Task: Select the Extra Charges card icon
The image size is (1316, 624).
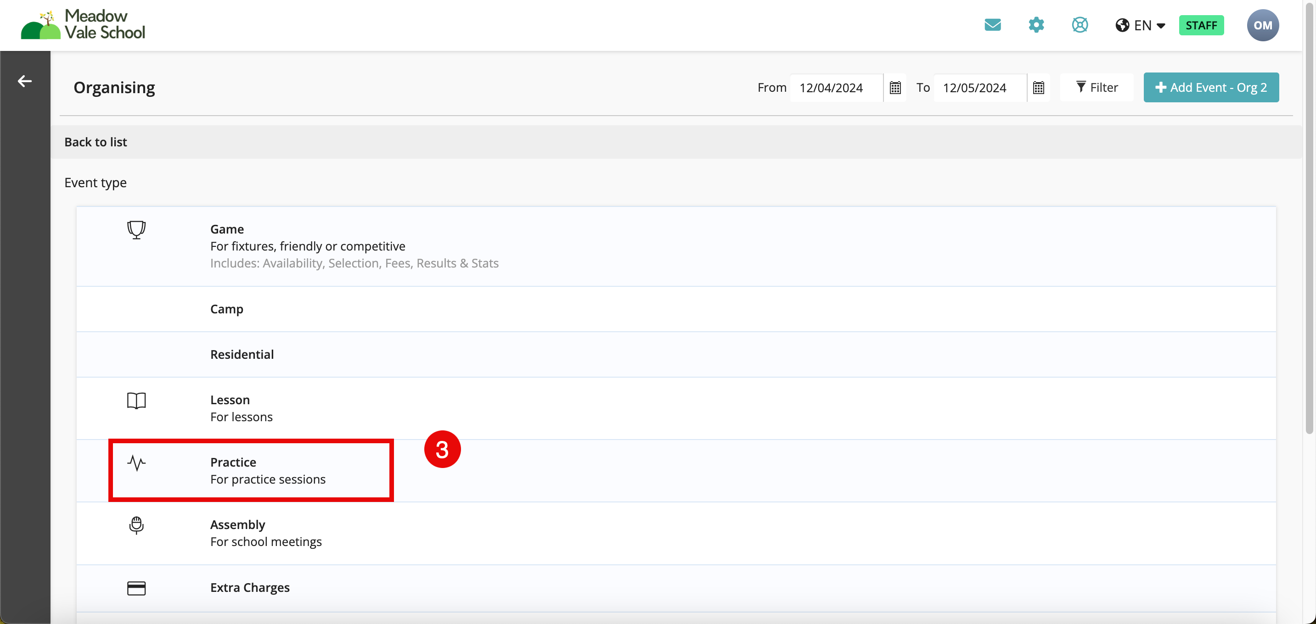Action: coord(136,588)
